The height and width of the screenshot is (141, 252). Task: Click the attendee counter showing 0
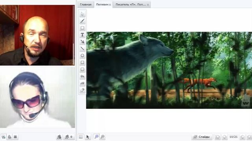pyautogui.click(x=69, y=137)
